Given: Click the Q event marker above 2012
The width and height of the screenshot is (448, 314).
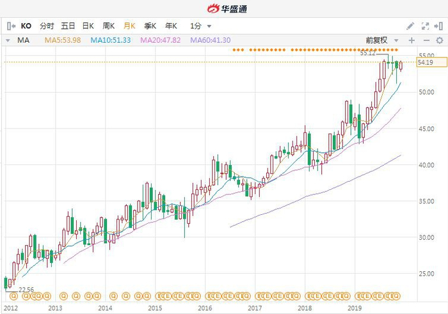Looking at the screenshot, I should [x=13, y=296].
